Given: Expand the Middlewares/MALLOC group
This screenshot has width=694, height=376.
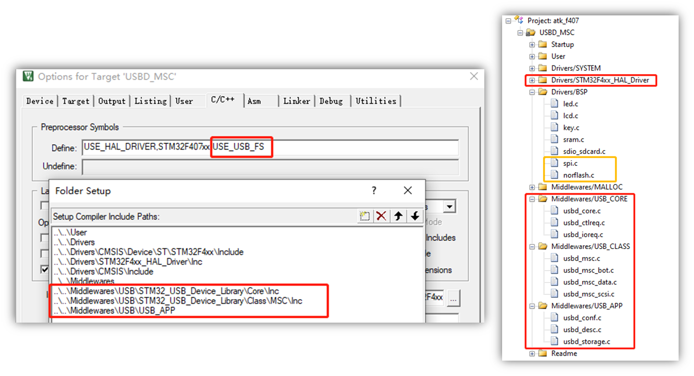Looking at the screenshot, I should (x=532, y=187).
